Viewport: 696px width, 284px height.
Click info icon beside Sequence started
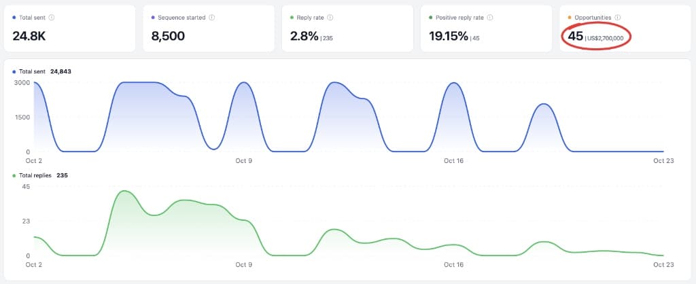[x=212, y=18]
